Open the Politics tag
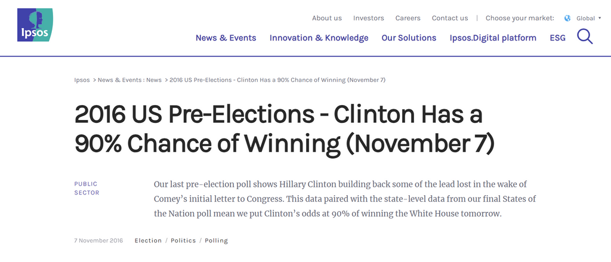This screenshot has height=262, width=611. [183, 241]
